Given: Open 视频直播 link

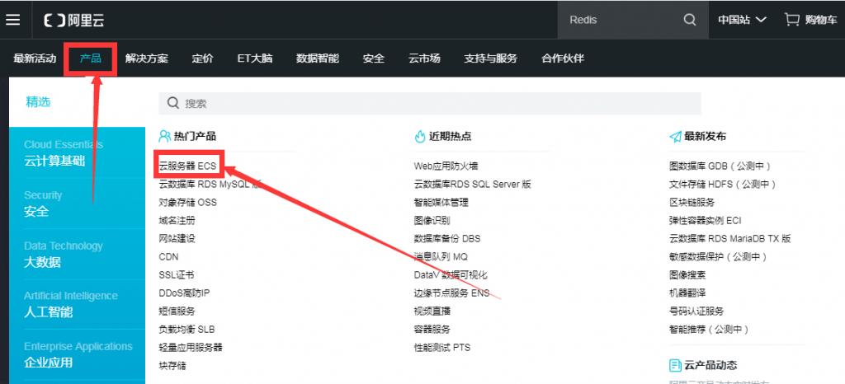Looking at the screenshot, I should tap(432, 311).
